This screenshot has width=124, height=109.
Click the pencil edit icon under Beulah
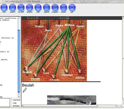coord(25,90)
